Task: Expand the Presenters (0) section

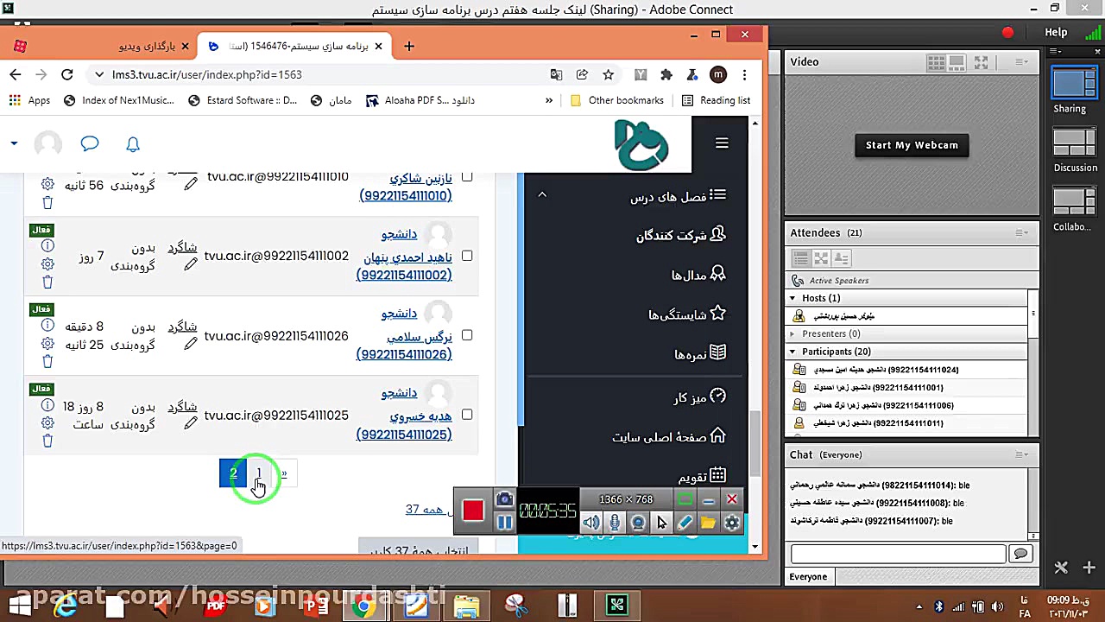Action: (x=792, y=333)
